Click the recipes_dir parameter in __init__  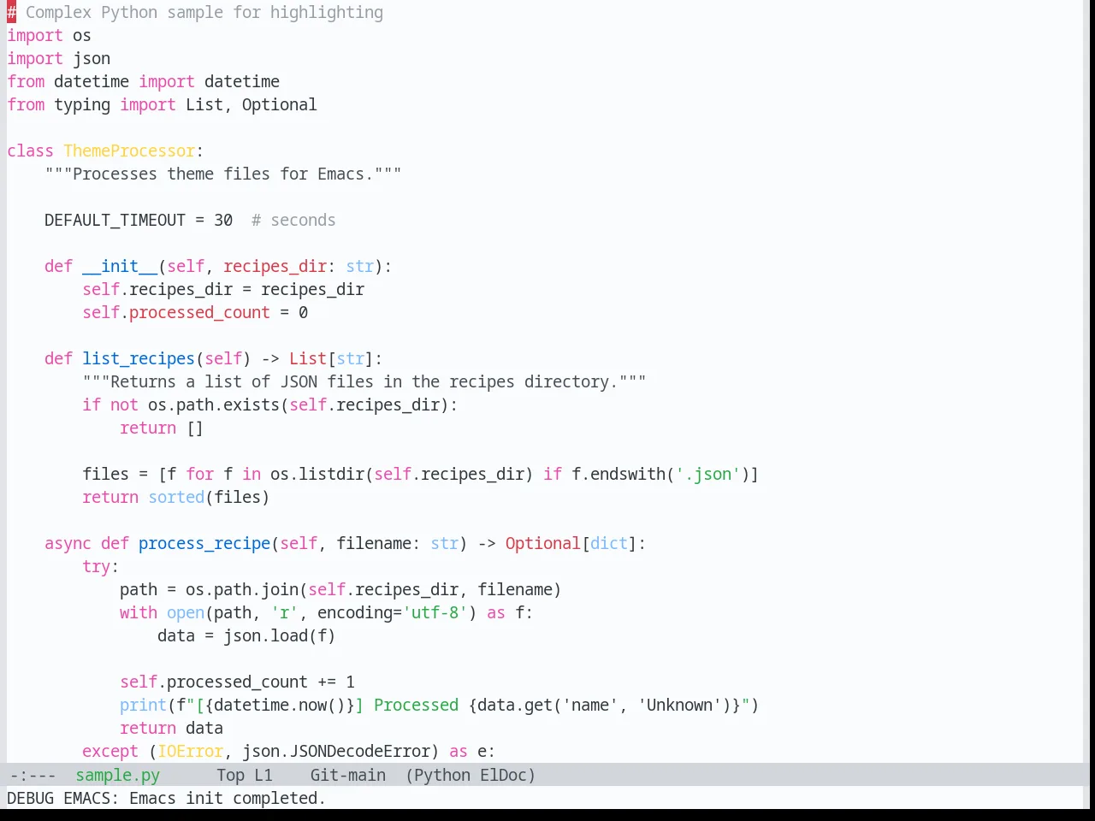click(275, 266)
